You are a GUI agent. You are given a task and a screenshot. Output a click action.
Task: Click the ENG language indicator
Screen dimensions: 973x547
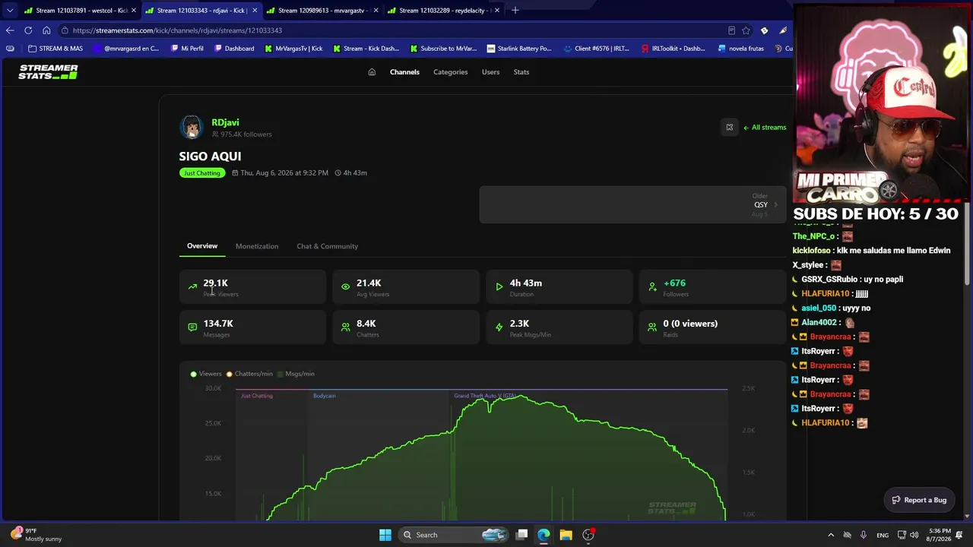point(883,535)
